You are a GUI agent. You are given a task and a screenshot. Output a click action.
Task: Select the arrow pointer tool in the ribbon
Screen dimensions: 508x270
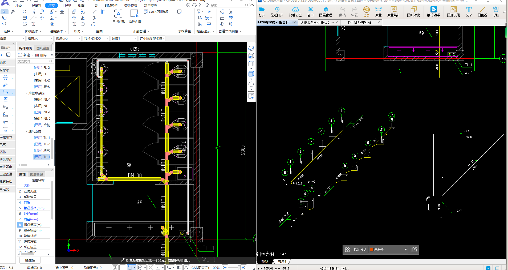tap(4, 12)
